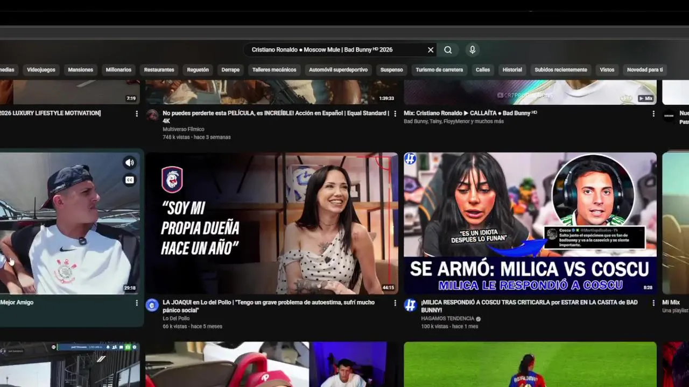Play the Mejor Amigo video preview

tap(70, 223)
